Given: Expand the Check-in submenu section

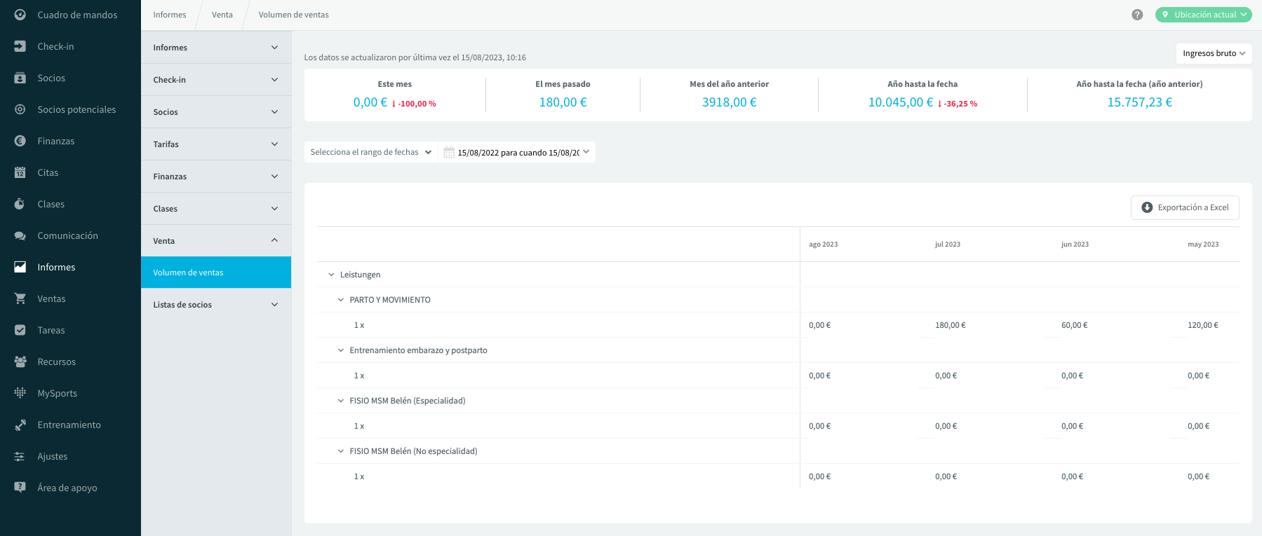Looking at the screenshot, I should click(216, 80).
